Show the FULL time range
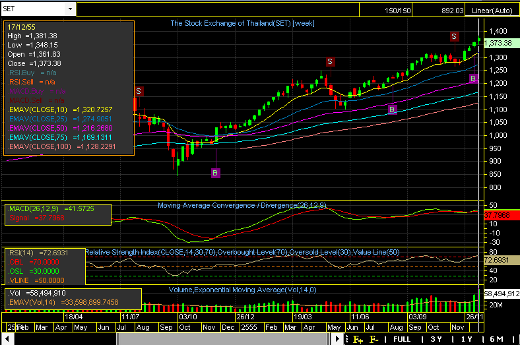Viewport: 520px width, 345px height. (x=402, y=339)
